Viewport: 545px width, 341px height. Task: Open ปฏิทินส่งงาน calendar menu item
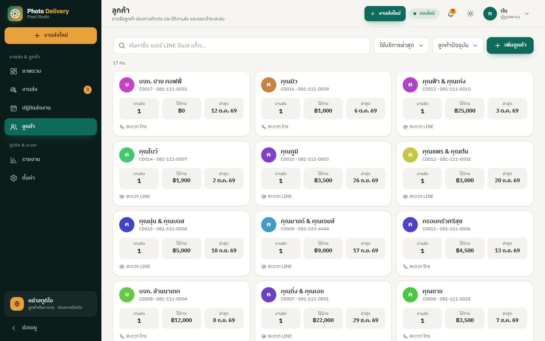tap(51, 108)
